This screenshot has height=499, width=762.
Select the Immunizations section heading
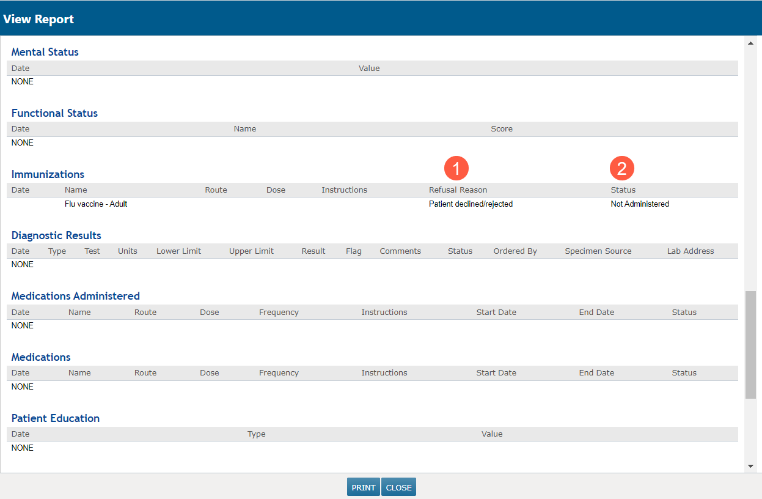click(x=48, y=174)
